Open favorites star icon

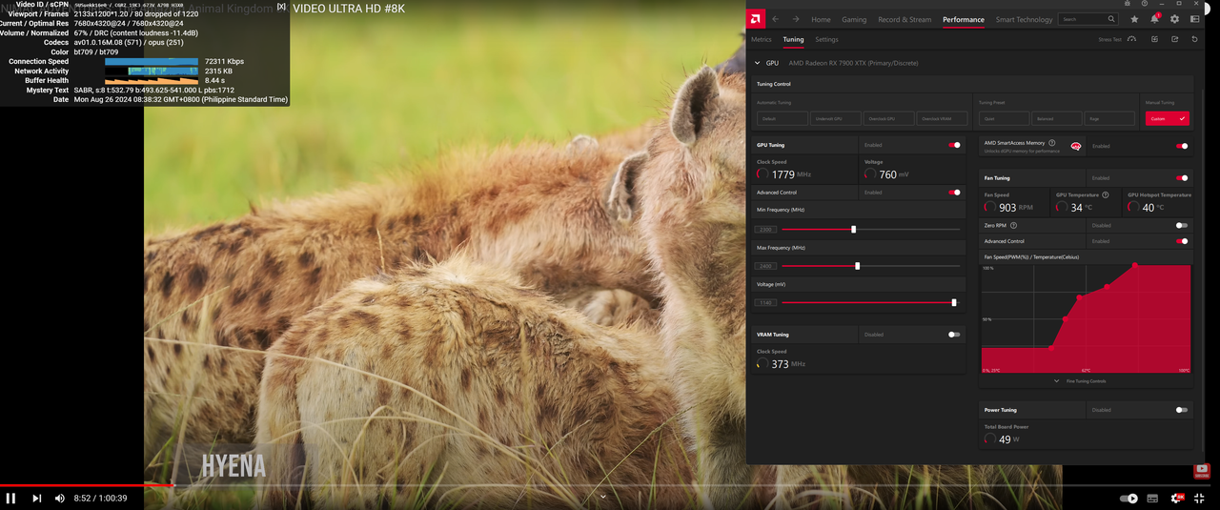click(1134, 19)
